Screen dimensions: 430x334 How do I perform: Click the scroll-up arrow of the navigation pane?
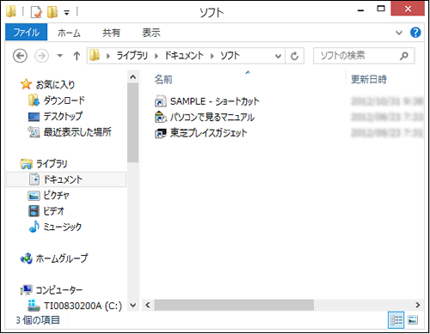tap(132, 76)
